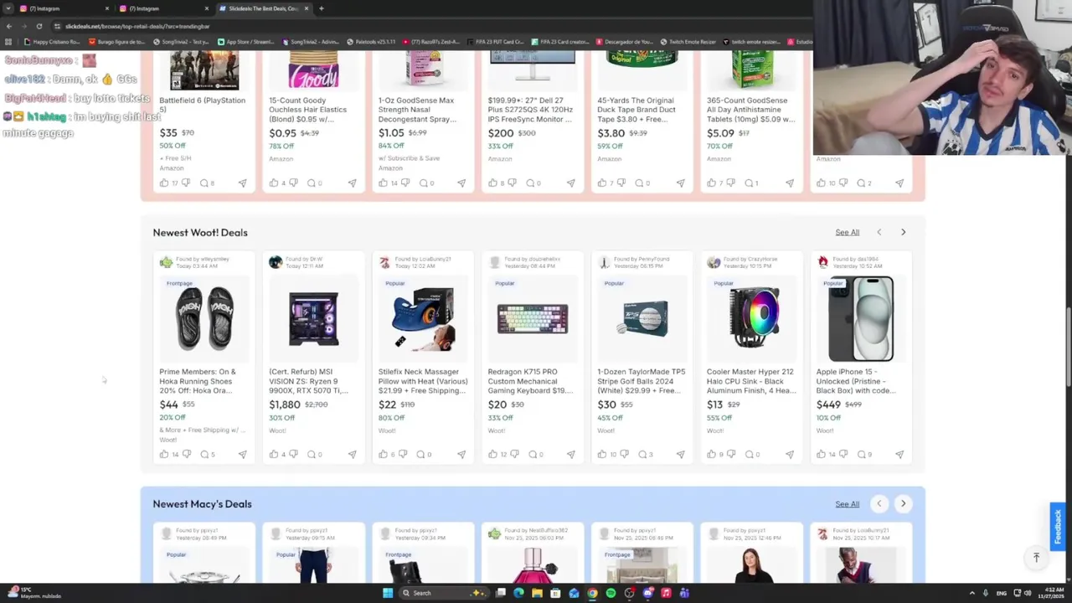Share the TaylorMade TP5 golf balls deal
The image size is (1072, 603).
click(x=680, y=454)
